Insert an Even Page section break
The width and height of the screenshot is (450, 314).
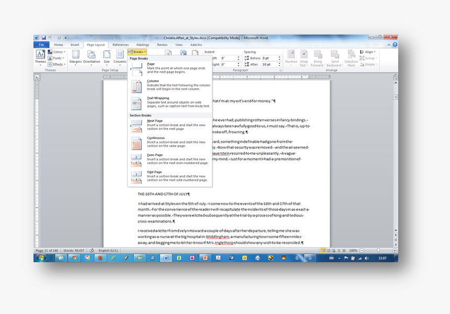click(170, 160)
